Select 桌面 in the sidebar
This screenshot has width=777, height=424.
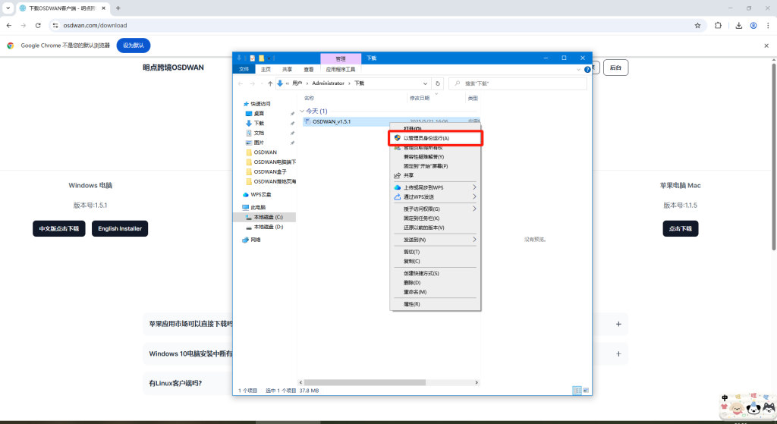coord(259,114)
